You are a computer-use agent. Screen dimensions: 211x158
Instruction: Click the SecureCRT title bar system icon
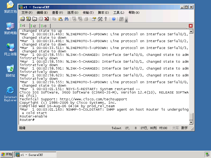click(21, 7)
